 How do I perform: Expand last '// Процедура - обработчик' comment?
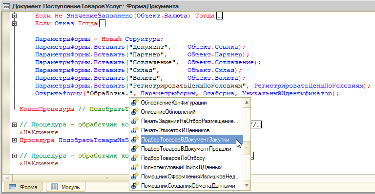click(14, 156)
